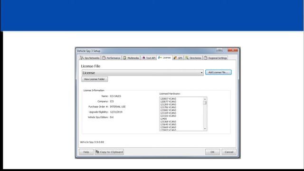Click the Vehicle Spy 3.9.0.69 version text
This screenshot has height=171, width=304.
coord(92,142)
